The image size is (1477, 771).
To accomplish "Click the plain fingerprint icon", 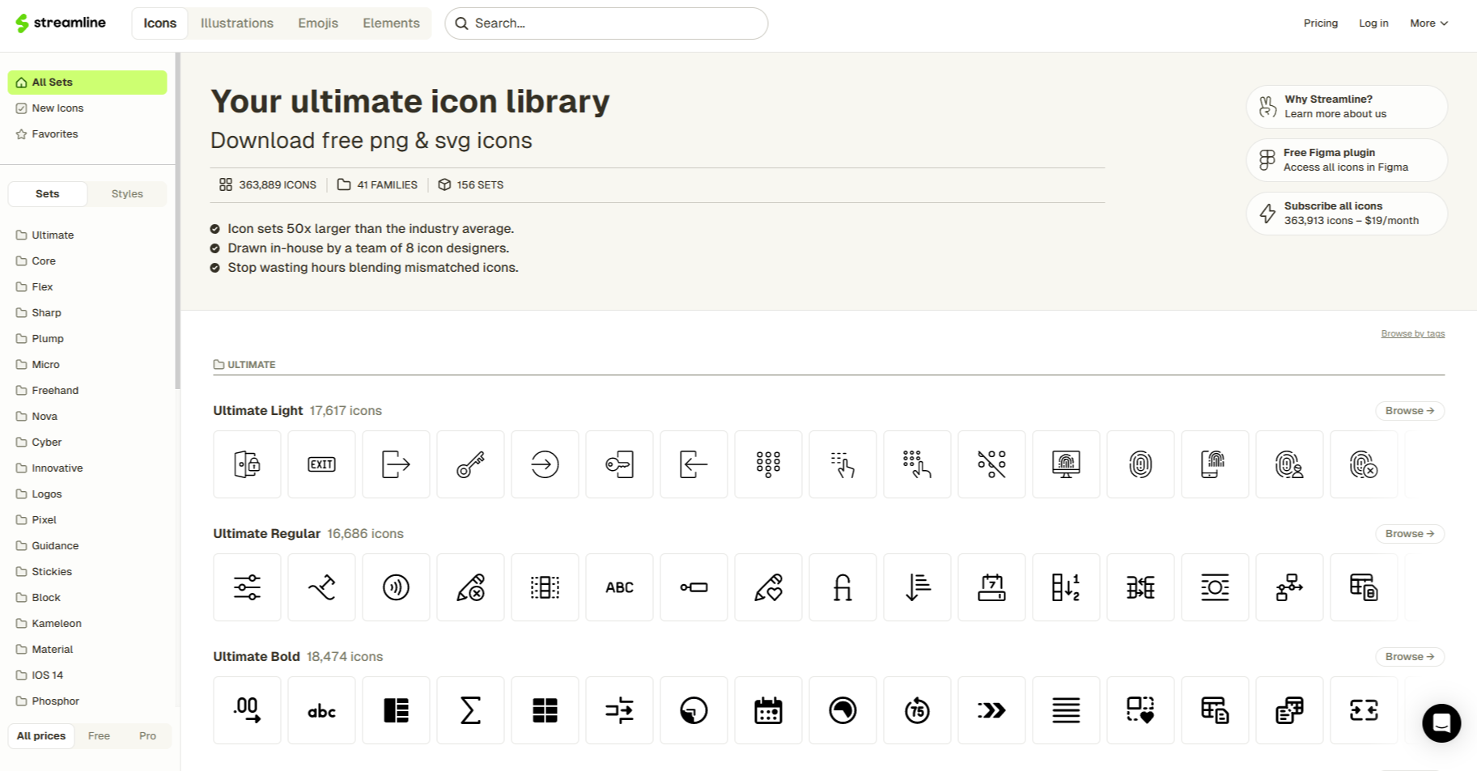I will coord(1140,464).
